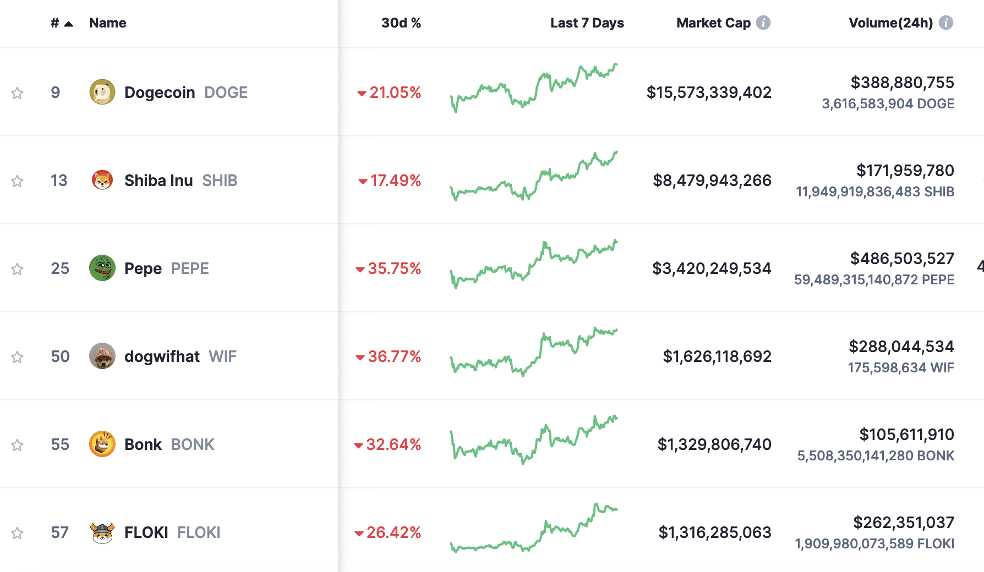984x572 pixels.
Task: Click the 1,909,980,073,589 FLOKI volume amount
Action: tap(874, 543)
